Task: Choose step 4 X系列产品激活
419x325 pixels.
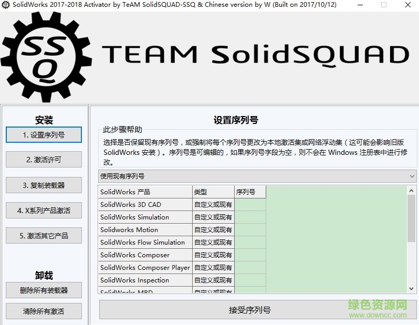Action: (44, 211)
